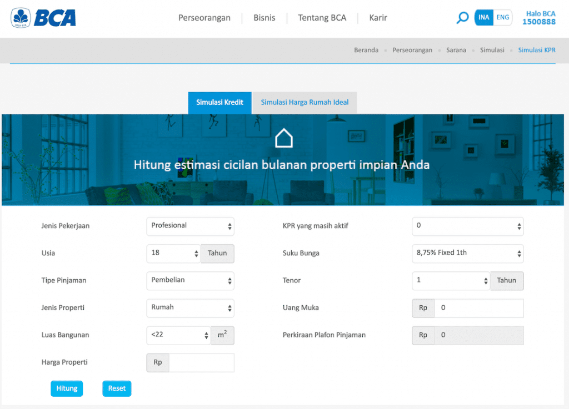Click the Harga Properti input field
569x409 pixels.
(201, 362)
